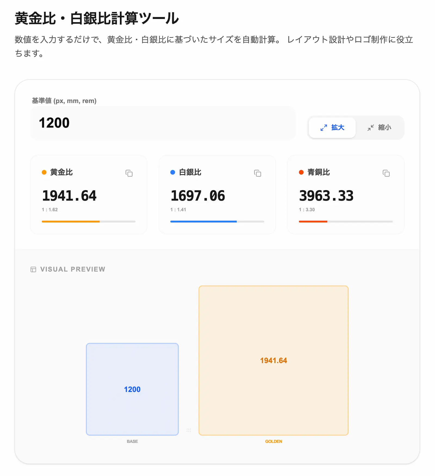Click the dotted grip between preview boxes
This screenshot has width=435, height=476.
tap(189, 430)
